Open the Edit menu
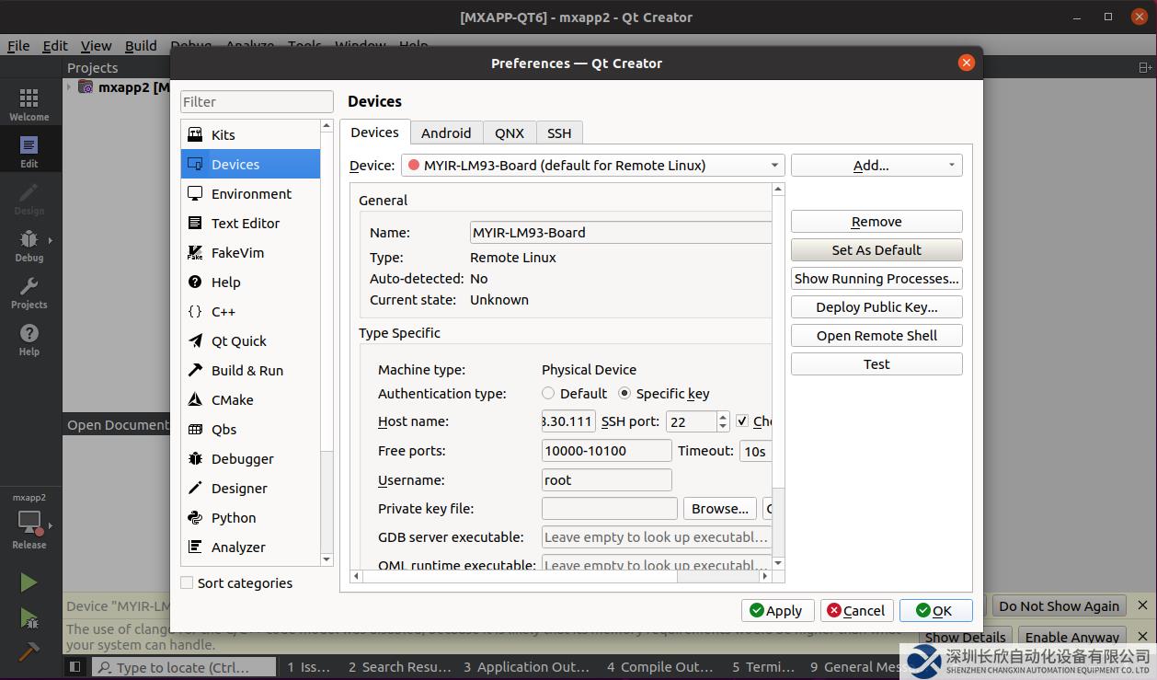The image size is (1157, 680). [x=55, y=45]
